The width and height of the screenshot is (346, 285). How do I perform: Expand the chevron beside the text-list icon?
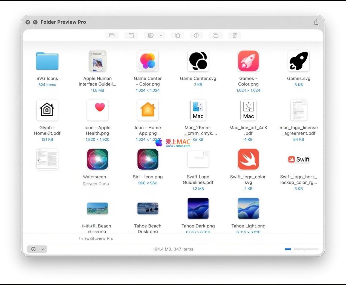[161, 35]
